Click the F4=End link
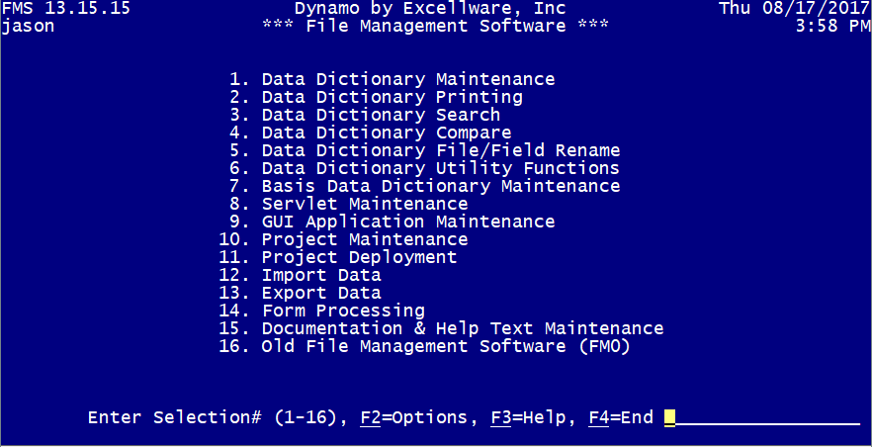Image resolution: width=872 pixels, height=447 pixels. tap(620, 417)
